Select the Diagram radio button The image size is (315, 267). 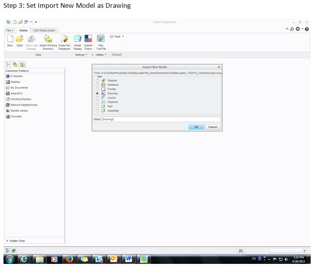(97, 80)
